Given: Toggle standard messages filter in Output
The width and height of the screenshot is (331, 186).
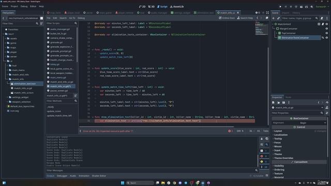Looking at the screenshot, I should pyautogui.click(x=264, y=150).
